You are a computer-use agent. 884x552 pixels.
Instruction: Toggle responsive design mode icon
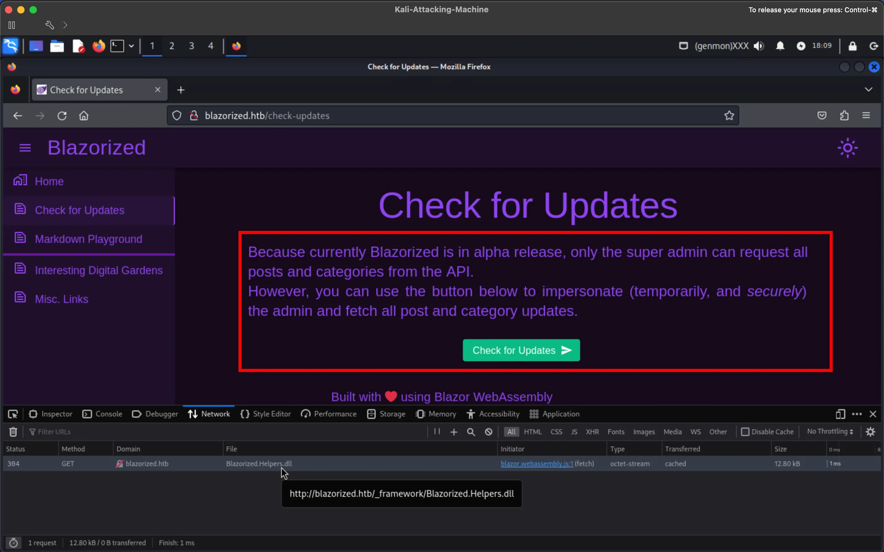pyautogui.click(x=840, y=414)
